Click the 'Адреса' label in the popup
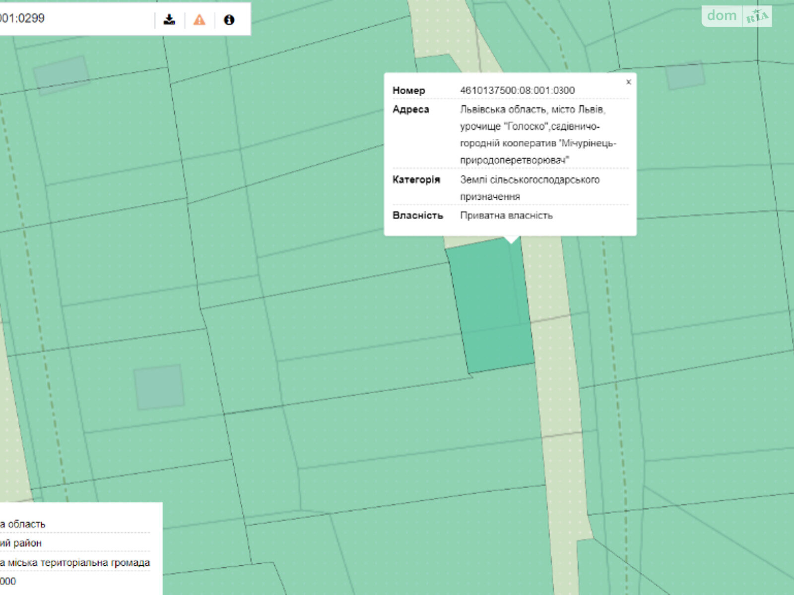This screenshot has height=595, width=794. 410,109
